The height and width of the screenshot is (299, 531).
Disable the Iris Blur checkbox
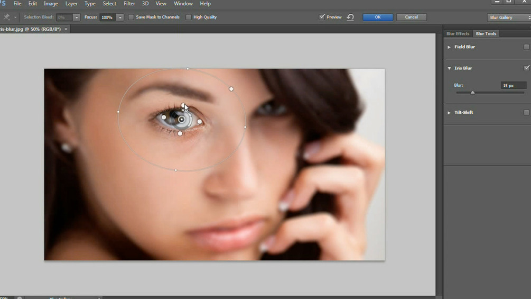click(x=526, y=68)
